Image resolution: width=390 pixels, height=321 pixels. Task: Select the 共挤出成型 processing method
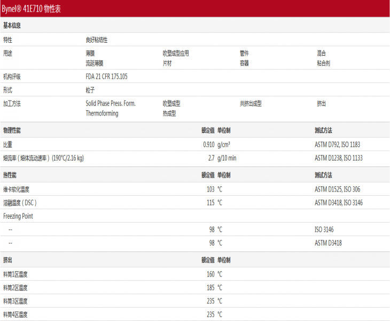(251, 103)
